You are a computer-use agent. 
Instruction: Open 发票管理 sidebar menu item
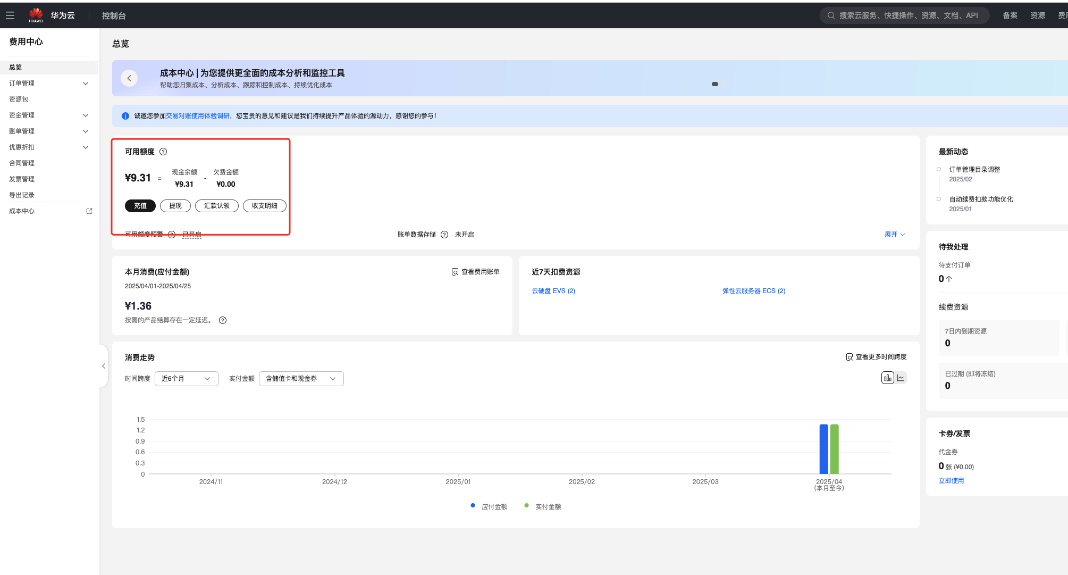(22, 179)
